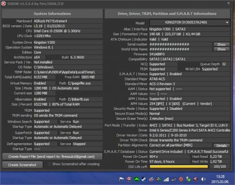Open the white volume speaker icon
Screen dimensions: 235x185
(204, 179)
